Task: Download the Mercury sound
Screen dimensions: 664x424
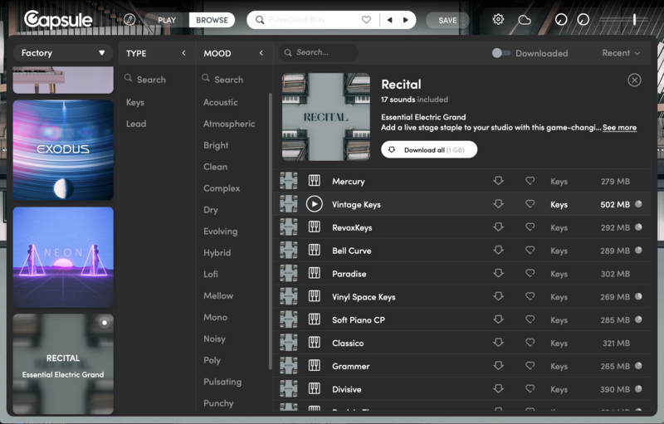Action: [x=498, y=181]
